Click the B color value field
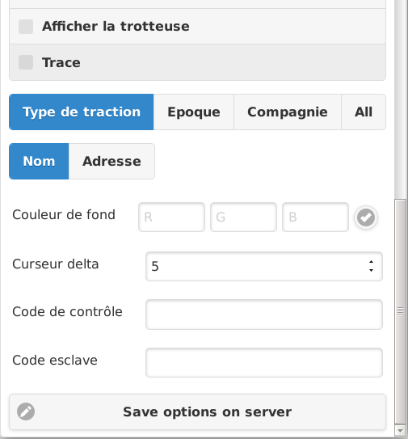The image size is (408, 439). point(315,217)
